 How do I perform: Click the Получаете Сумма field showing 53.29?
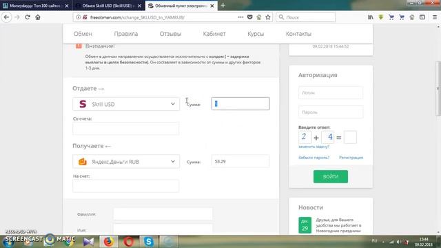click(240, 161)
